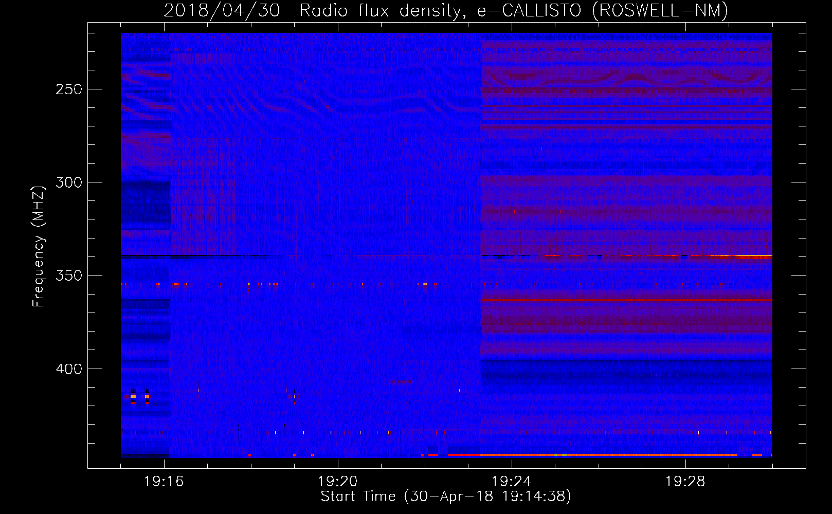
Task: Click the 19:24 time tick label
Action: click(512, 482)
